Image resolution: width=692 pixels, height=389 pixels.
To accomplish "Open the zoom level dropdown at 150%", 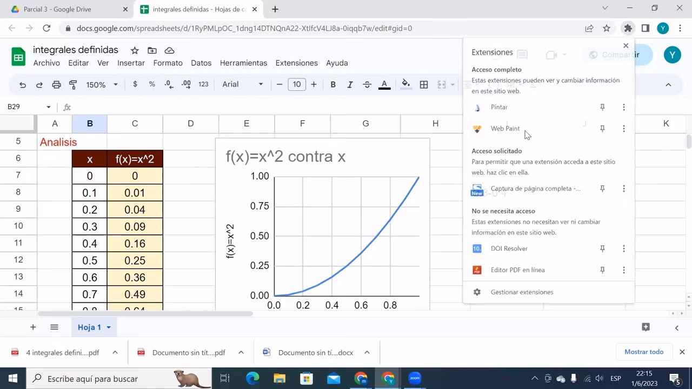I will (x=100, y=84).
